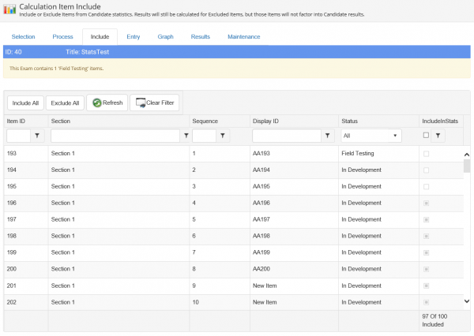Viewport: 474px width, 336px height.
Task: Open the Section column filter funnel
Action: (x=186, y=136)
